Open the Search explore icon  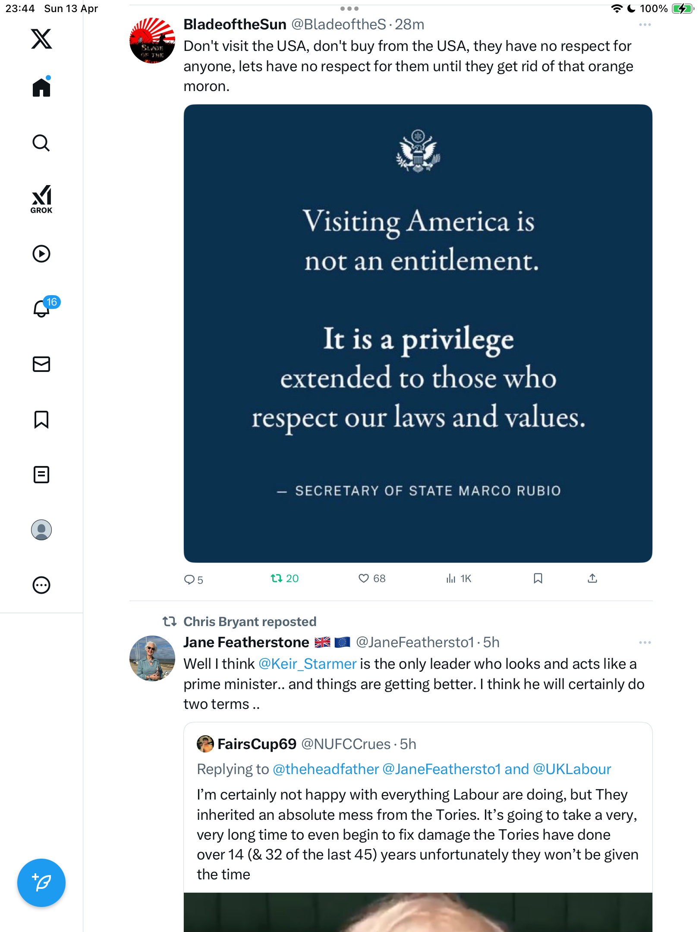pos(41,143)
